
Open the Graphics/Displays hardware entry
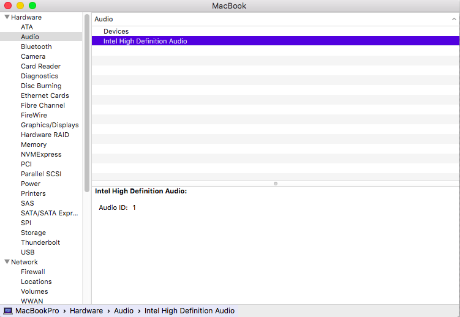(50, 125)
